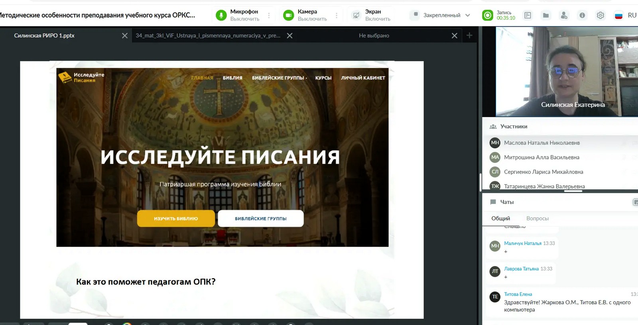The width and height of the screenshot is (638, 325).
Task: Click the slide question about педагогам ОПК
Action: click(146, 282)
